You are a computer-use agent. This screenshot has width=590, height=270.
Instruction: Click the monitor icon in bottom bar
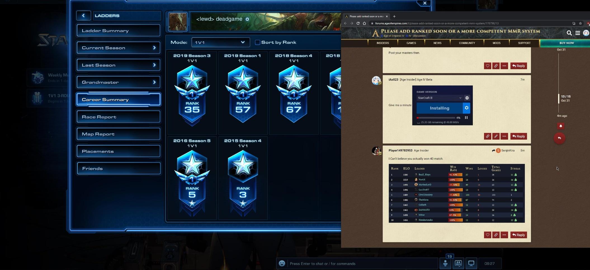click(x=471, y=263)
